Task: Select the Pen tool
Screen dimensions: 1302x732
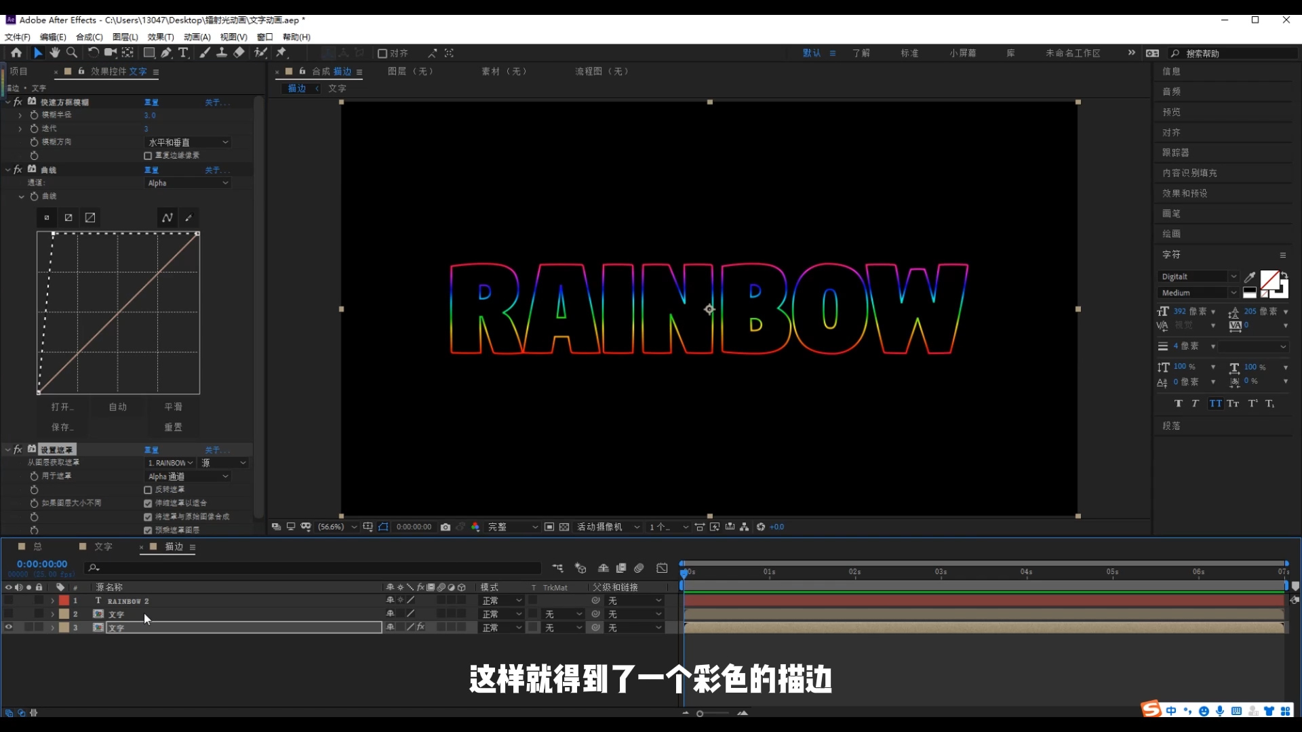Action: click(166, 53)
